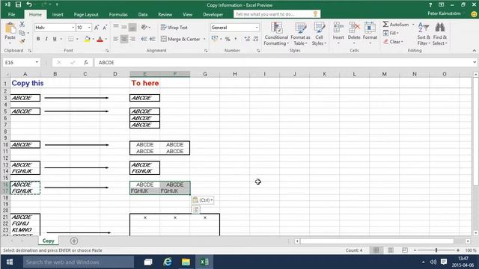Switch to the Data tab

click(143, 14)
